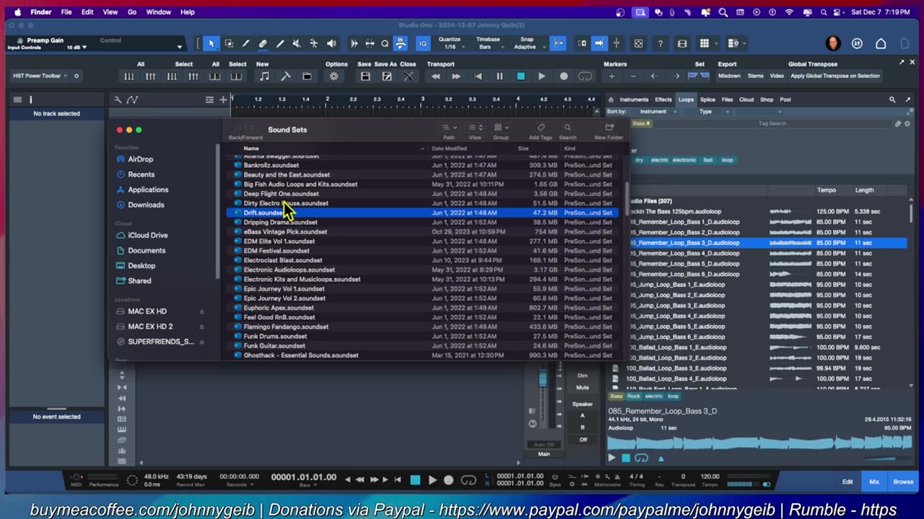Image resolution: width=924 pixels, height=519 pixels.
Task: Open HST Power Toolbar dropdown
Action: pos(40,76)
